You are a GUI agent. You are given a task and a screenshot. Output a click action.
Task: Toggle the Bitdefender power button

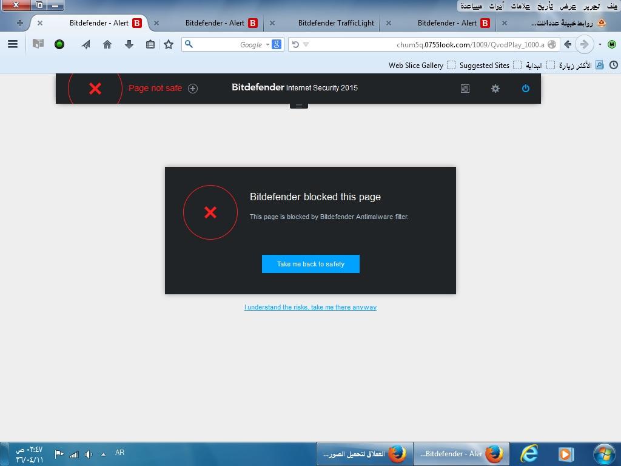coord(526,89)
